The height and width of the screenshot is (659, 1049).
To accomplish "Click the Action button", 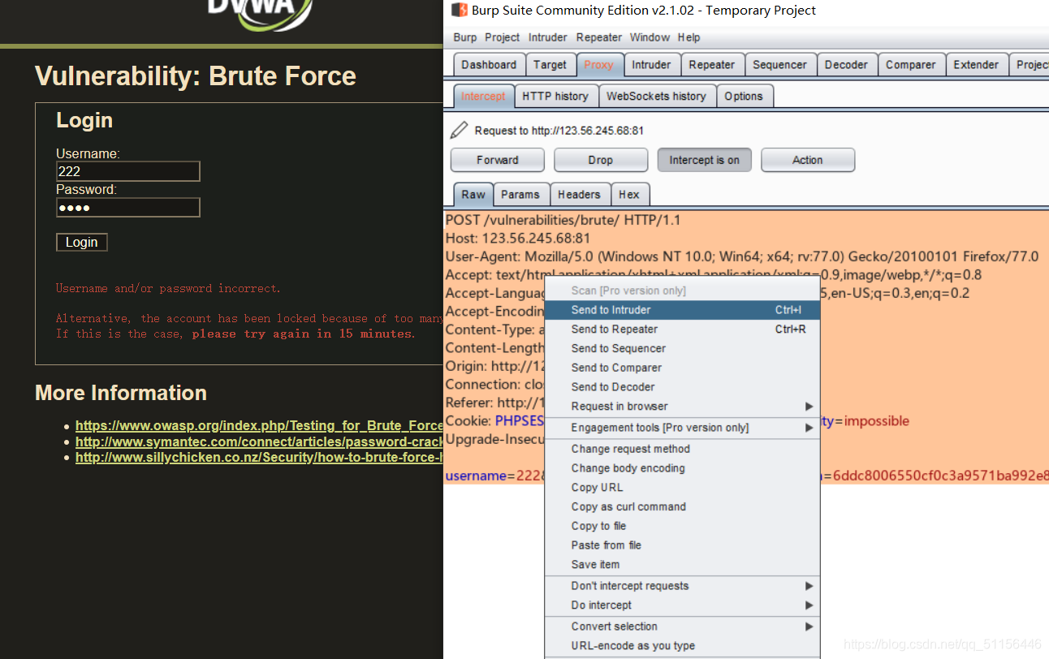I will (x=808, y=160).
